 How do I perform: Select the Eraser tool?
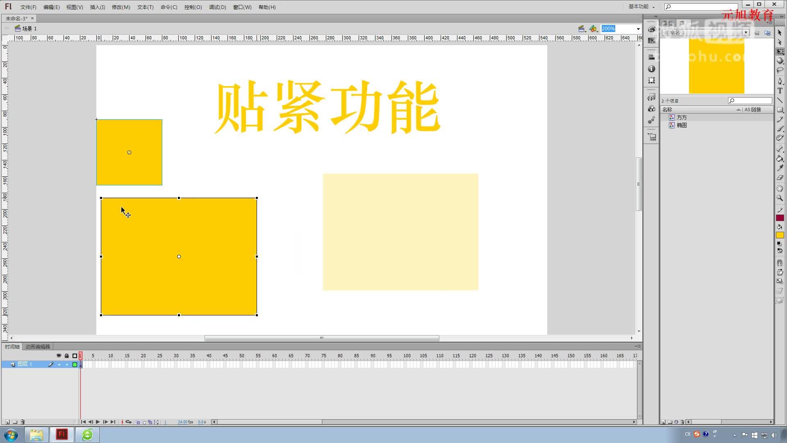tap(780, 178)
